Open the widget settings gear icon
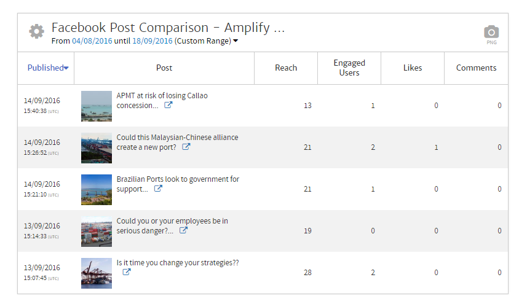Screen dimensions: 519x304 click(36, 32)
